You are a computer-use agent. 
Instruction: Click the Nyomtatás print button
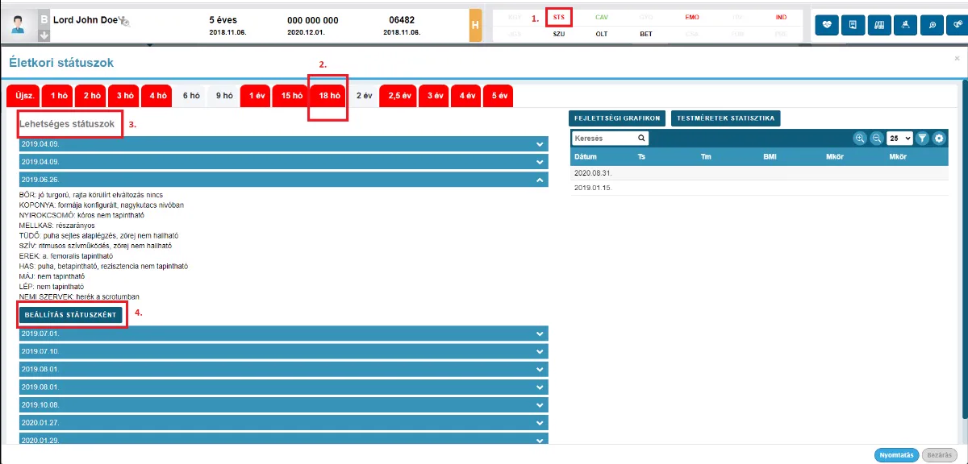[x=896, y=455]
